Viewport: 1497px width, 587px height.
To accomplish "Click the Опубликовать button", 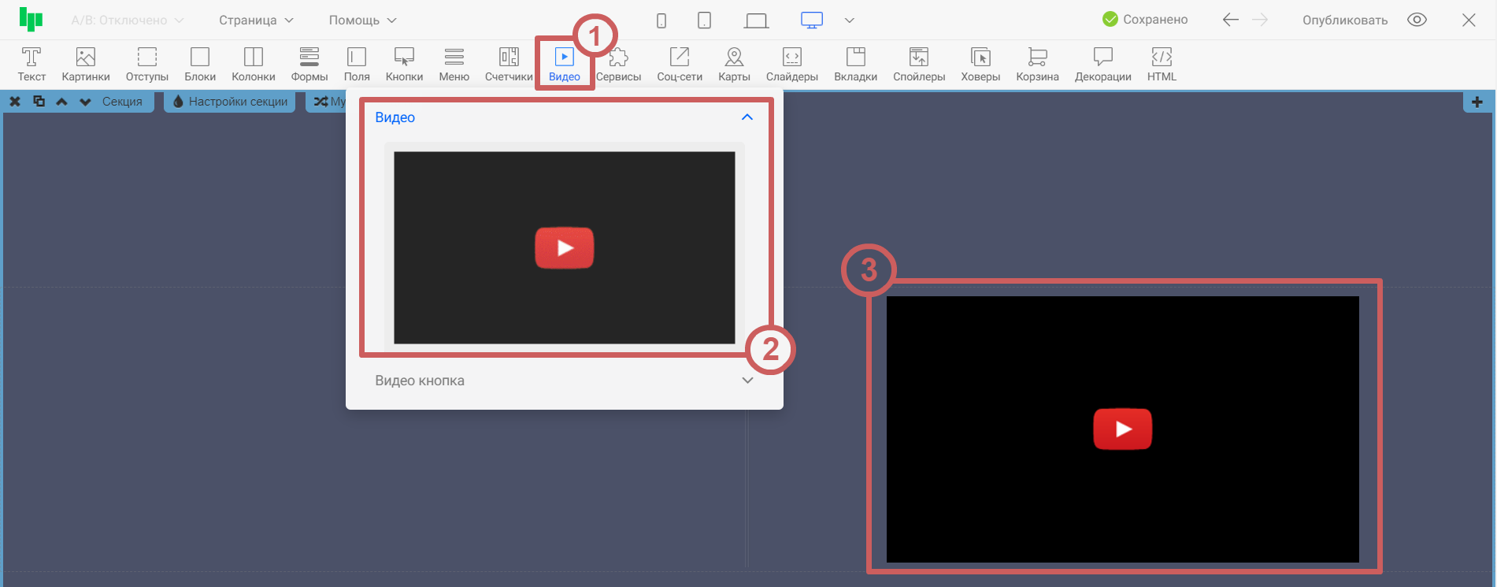I will [x=1344, y=20].
